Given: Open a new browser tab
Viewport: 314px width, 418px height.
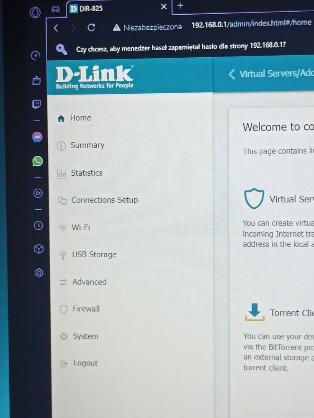Looking at the screenshot, I should coord(180,6).
